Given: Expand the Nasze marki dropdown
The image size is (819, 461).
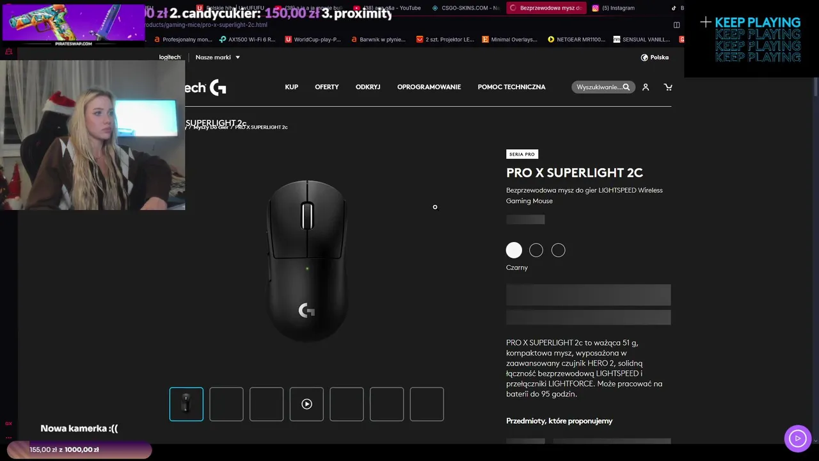Looking at the screenshot, I should (218, 57).
